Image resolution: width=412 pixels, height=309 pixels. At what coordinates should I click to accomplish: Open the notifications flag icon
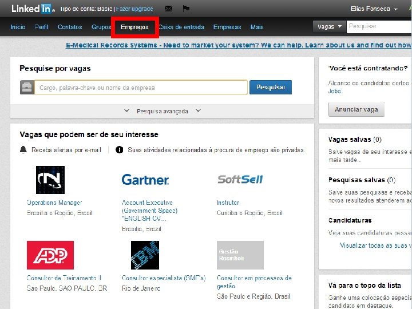[x=186, y=9]
